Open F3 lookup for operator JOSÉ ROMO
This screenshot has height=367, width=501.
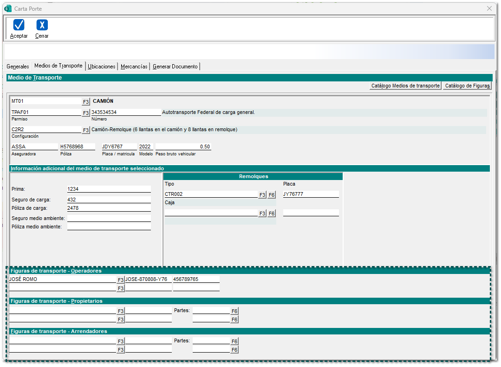[x=121, y=280]
